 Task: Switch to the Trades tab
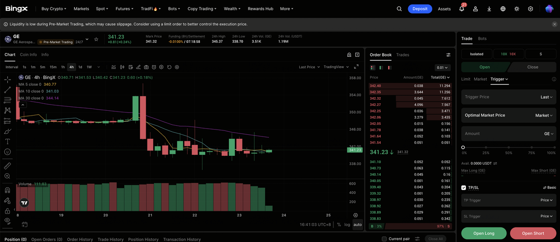(x=402, y=55)
